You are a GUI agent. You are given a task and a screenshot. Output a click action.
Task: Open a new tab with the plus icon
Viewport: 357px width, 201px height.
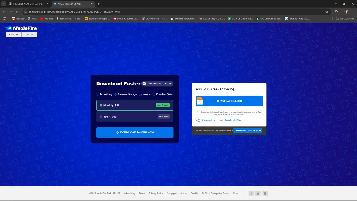click(98, 4)
